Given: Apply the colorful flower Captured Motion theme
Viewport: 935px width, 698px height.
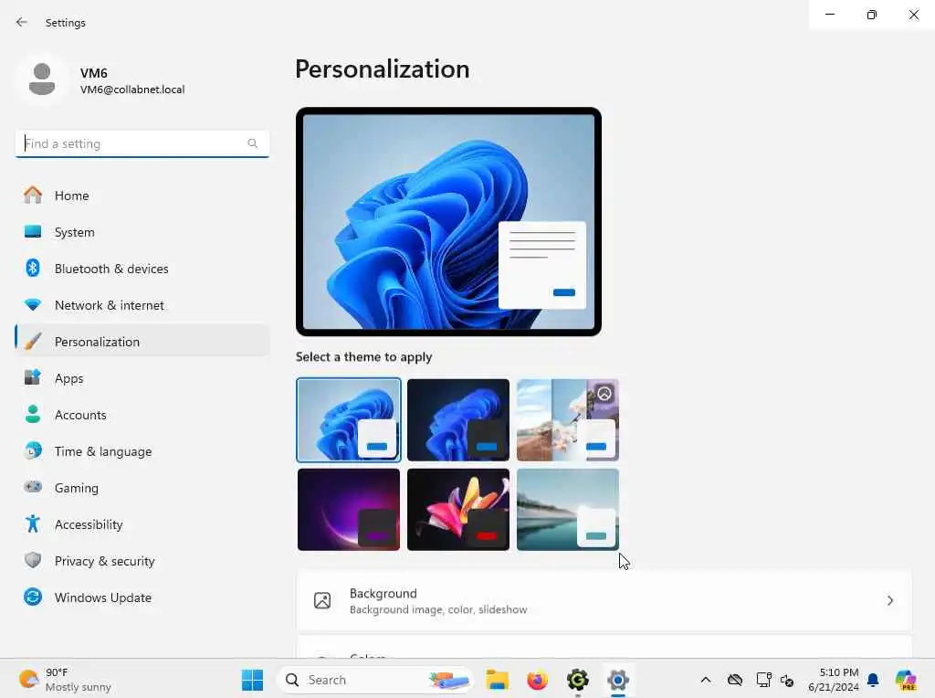Looking at the screenshot, I should pos(458,510).
